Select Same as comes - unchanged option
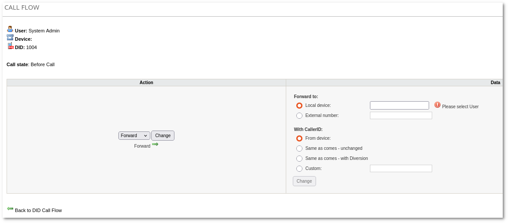Image resolution: width=508 pixels, height=223 pixels. point(299,149)
